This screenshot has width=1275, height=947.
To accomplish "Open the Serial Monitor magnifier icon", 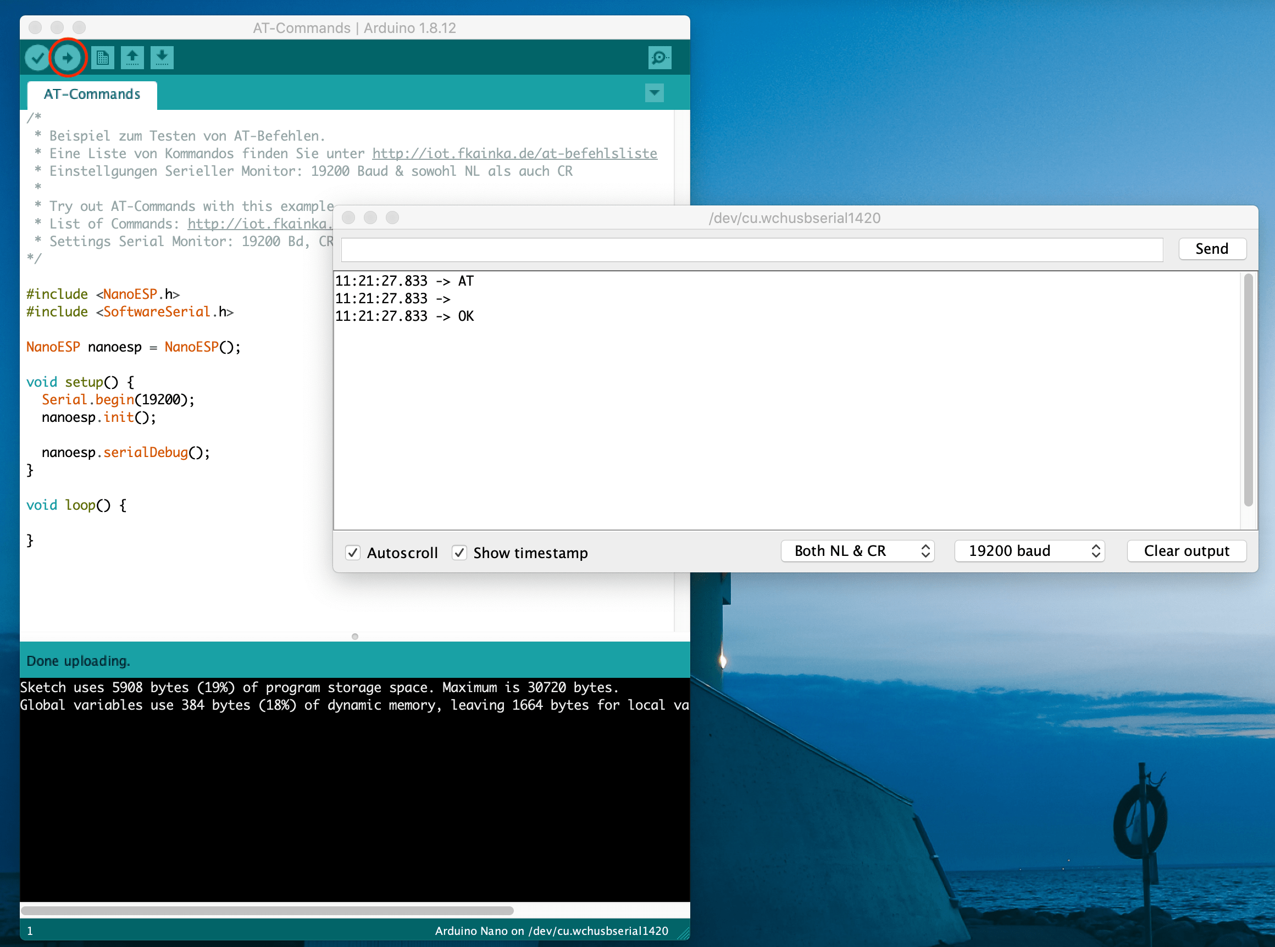I will click(x=659, y=57).
